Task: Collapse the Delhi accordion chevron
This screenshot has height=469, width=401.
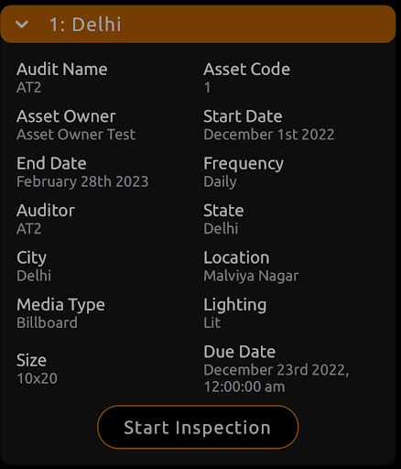Action: pos(22,24)
